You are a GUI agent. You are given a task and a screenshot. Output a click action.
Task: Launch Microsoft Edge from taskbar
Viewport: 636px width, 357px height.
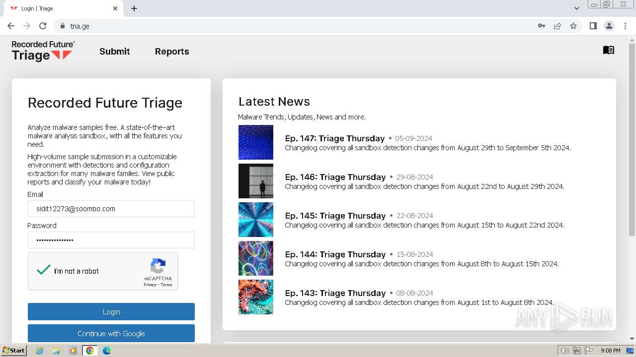point(107,351)
